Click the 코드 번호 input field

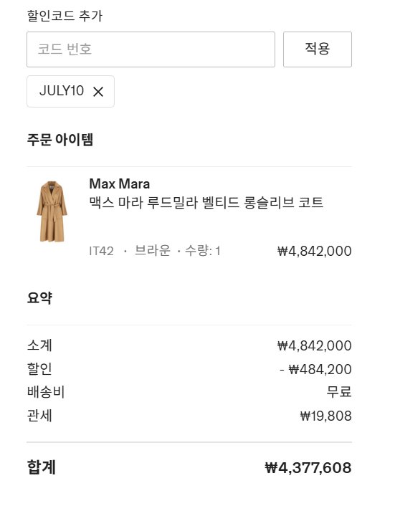point(151,49)
